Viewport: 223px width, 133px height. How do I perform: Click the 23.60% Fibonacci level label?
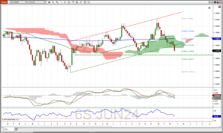(x=188, y=31)
